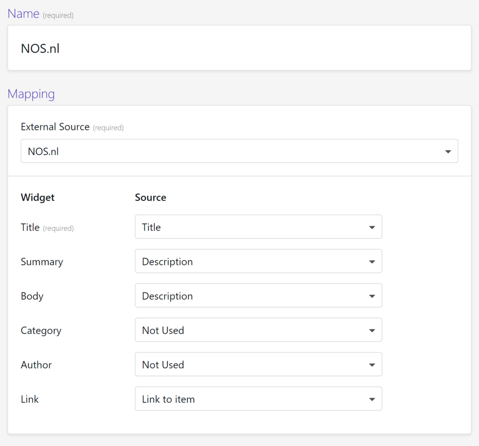Click the Category widget row label

click(41, 331)
